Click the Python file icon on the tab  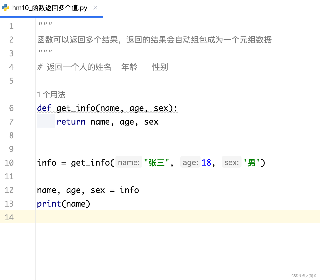click(x=5, y=8)
